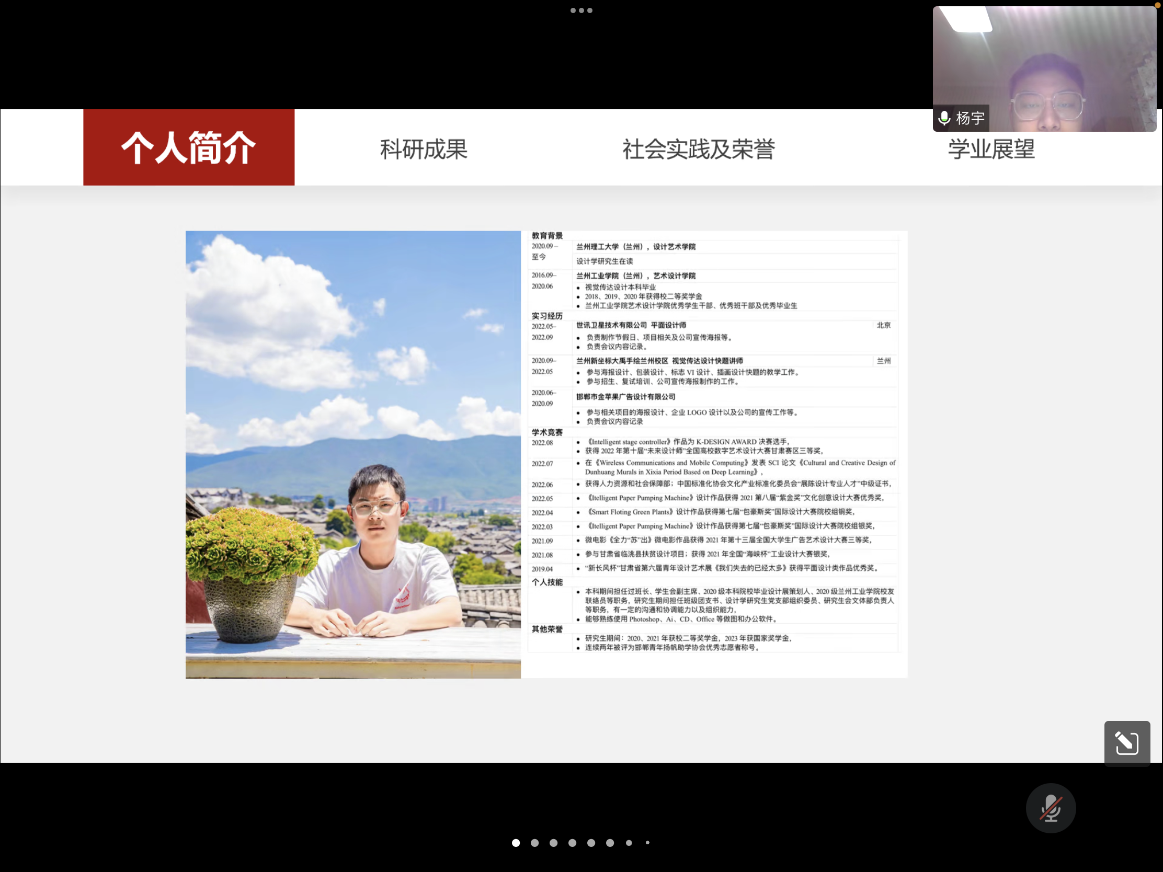
Task: Tap the third page indicator dot
Action: pos(554,843)
